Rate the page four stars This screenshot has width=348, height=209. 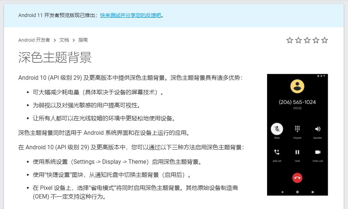(316, 40)
